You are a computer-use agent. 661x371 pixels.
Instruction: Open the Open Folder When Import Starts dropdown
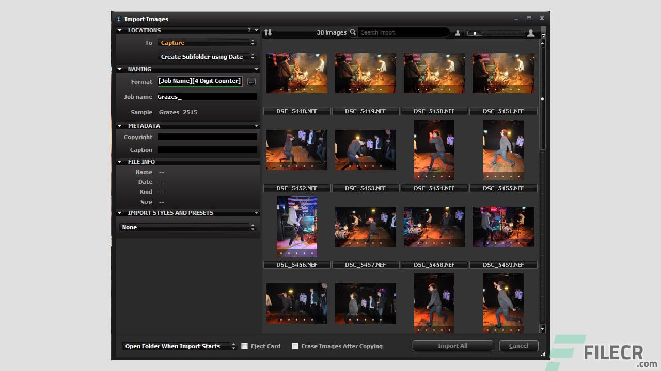[x=178, y=346]
